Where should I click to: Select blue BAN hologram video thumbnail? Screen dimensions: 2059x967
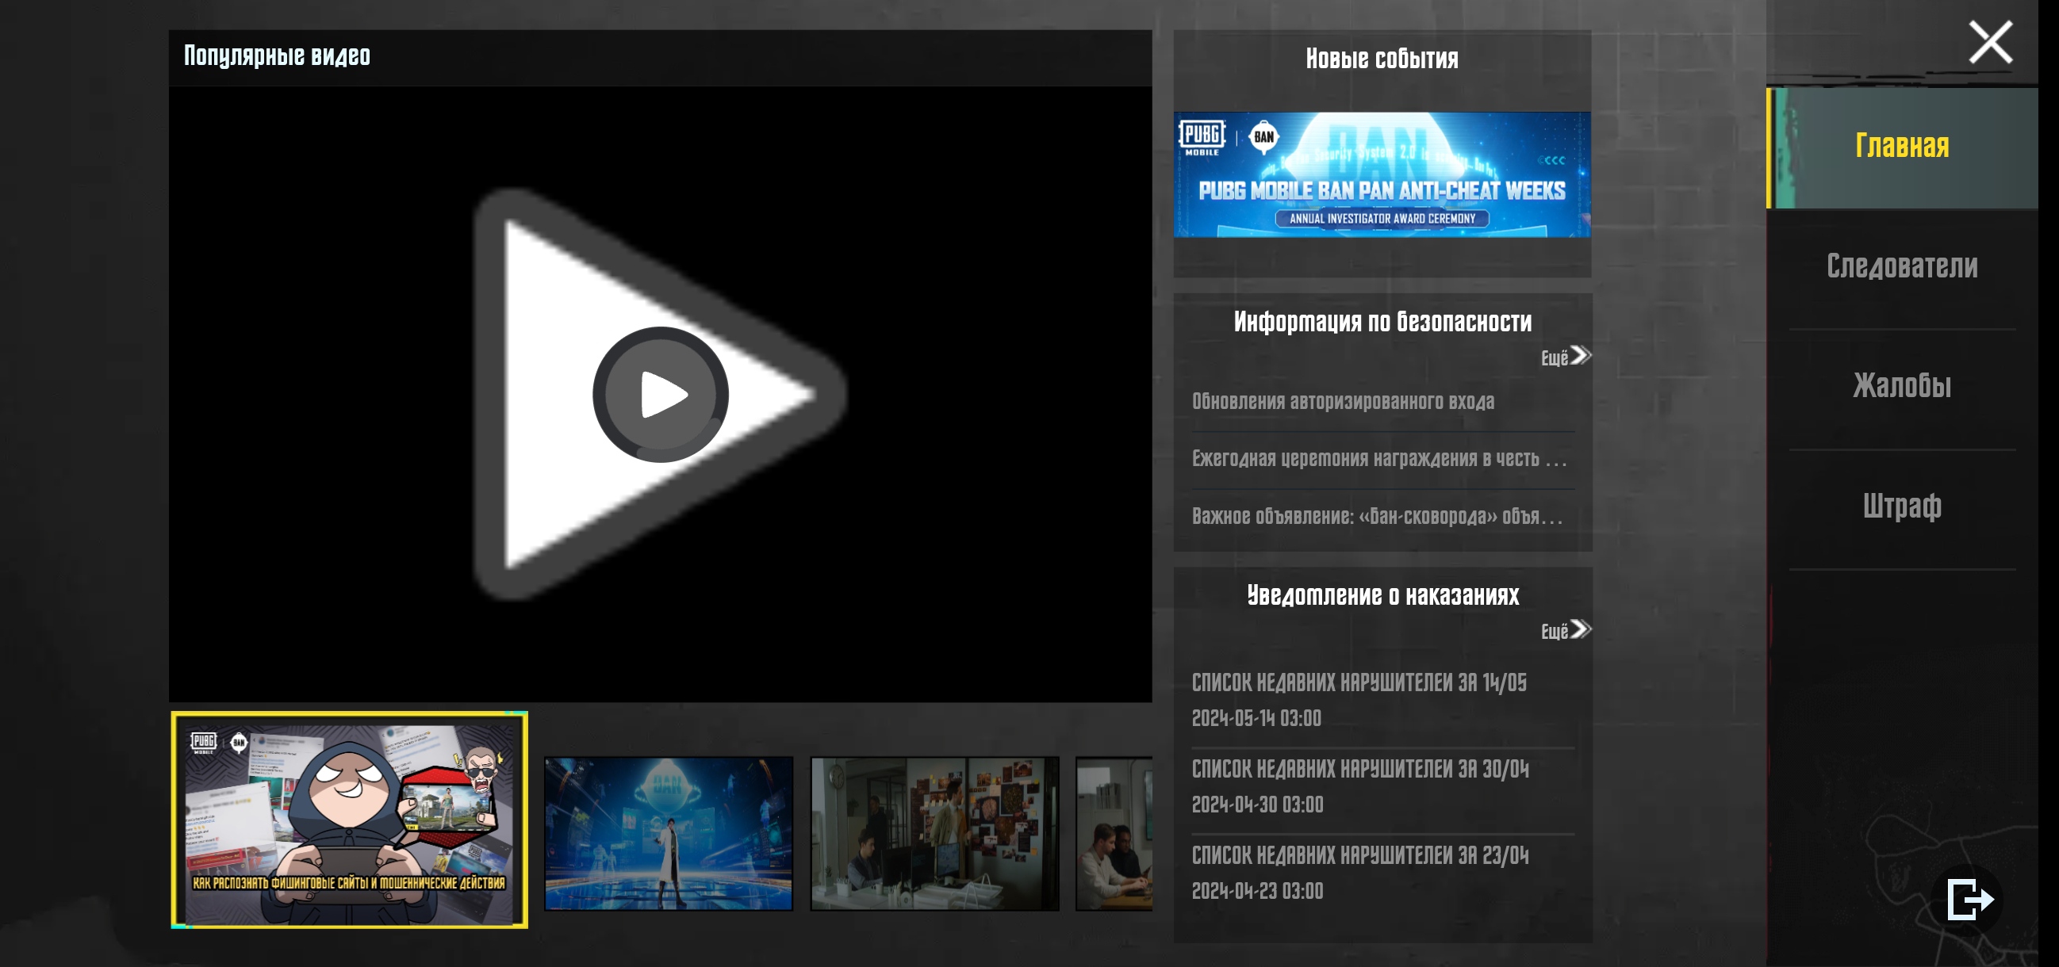(x=668, y=834)
